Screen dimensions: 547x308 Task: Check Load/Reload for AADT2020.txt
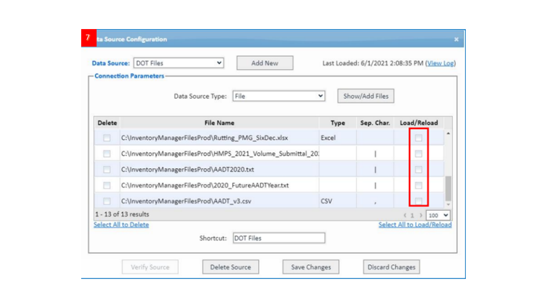point(418,169)
